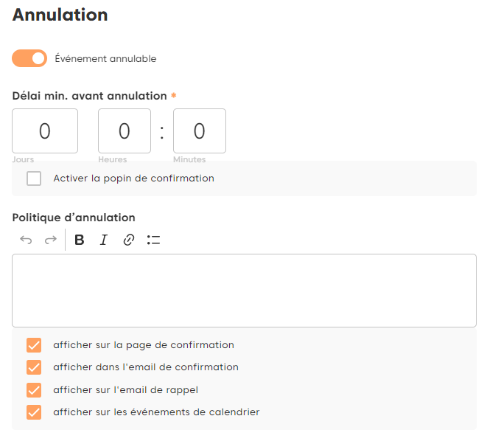Click the Heures delay input field
487x444 pixels.
point(124,131)
